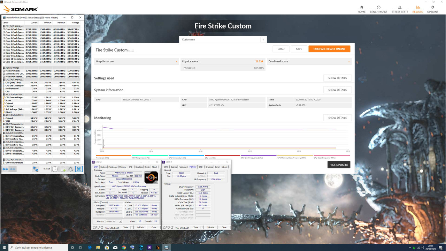This screenshot has height=251, width=446.
Task: Click the question mark help icon beside Custom run
Action: click(263, 39)
